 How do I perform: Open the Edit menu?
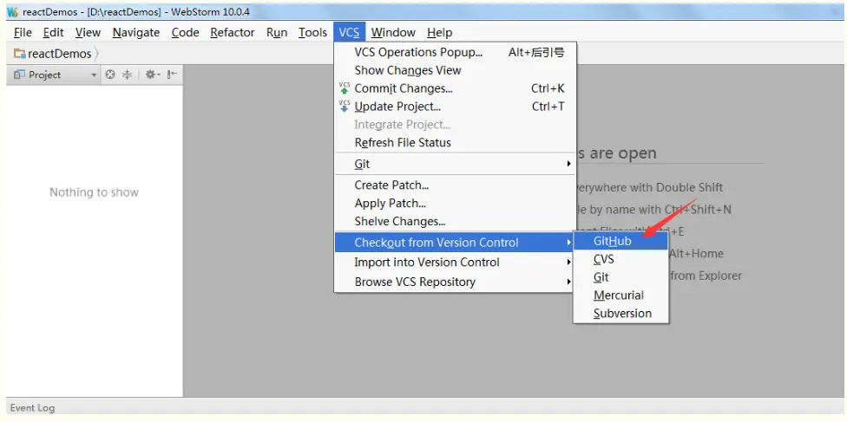pos(54,32)
